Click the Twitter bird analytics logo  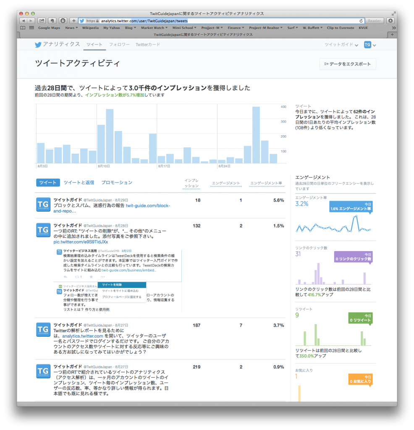coord(38,45)
